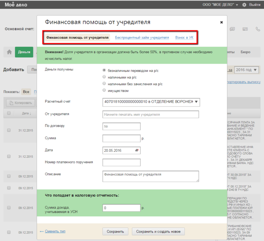Switch to Беспроцентный займ учредителя tab
Viewport: 264px width, 241px height.
tap(142, 38)
